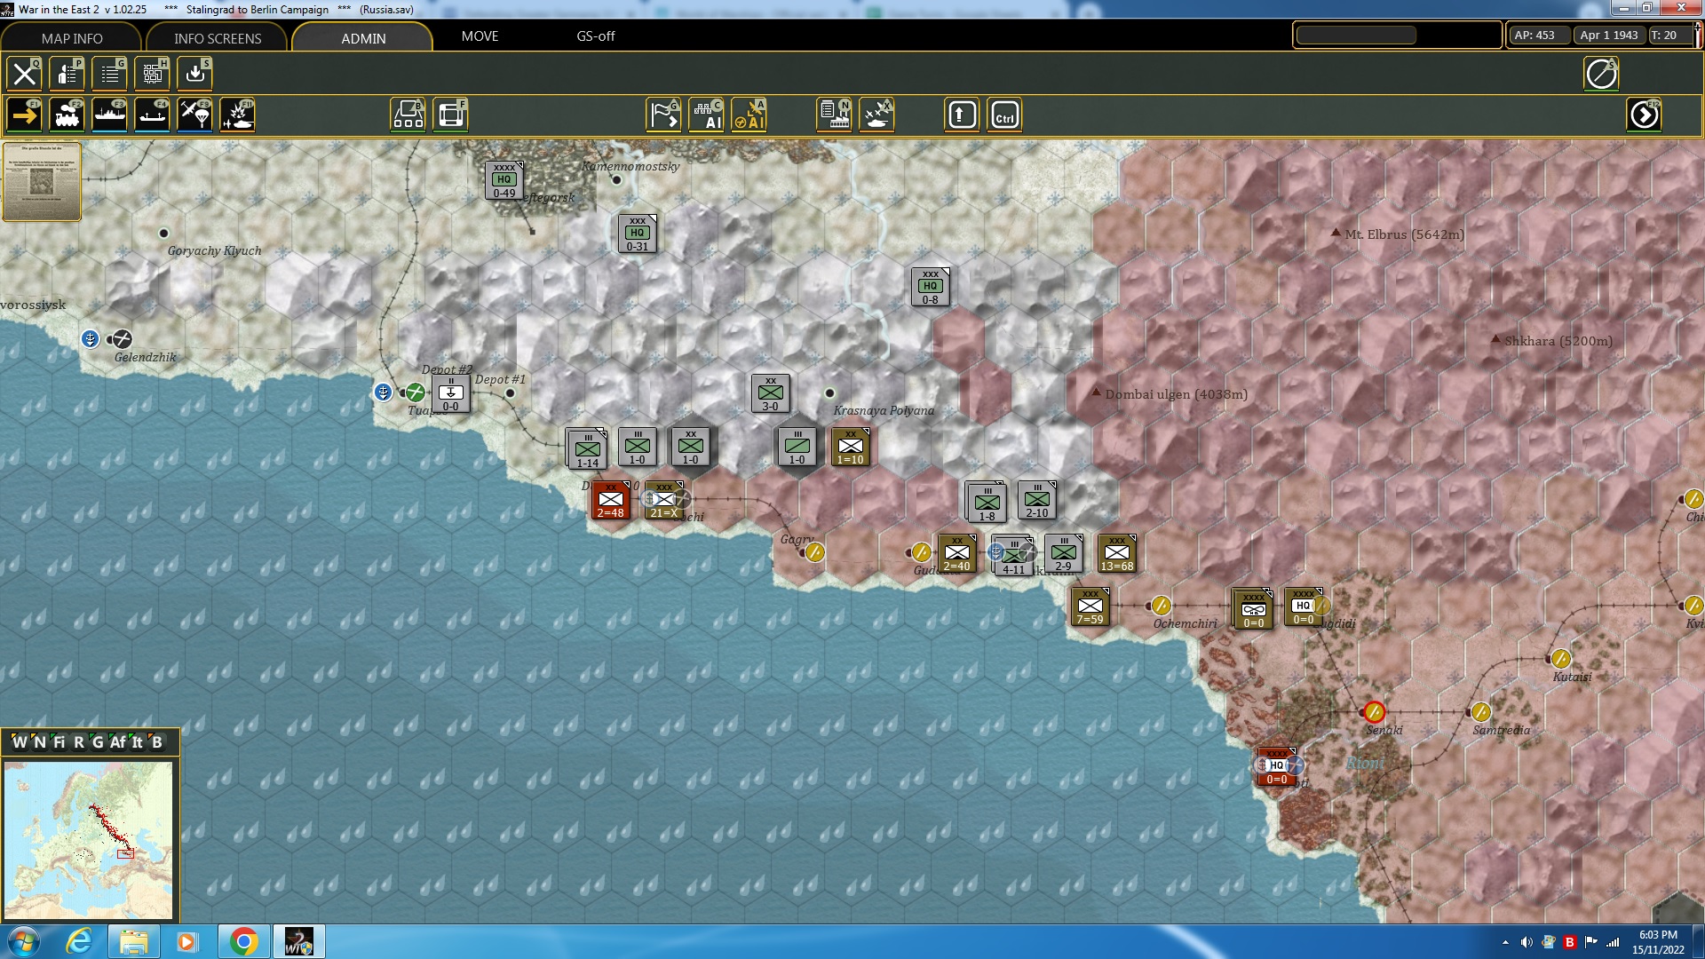
Task: Click the Save game (S) icon
Action: pos(194,74)
